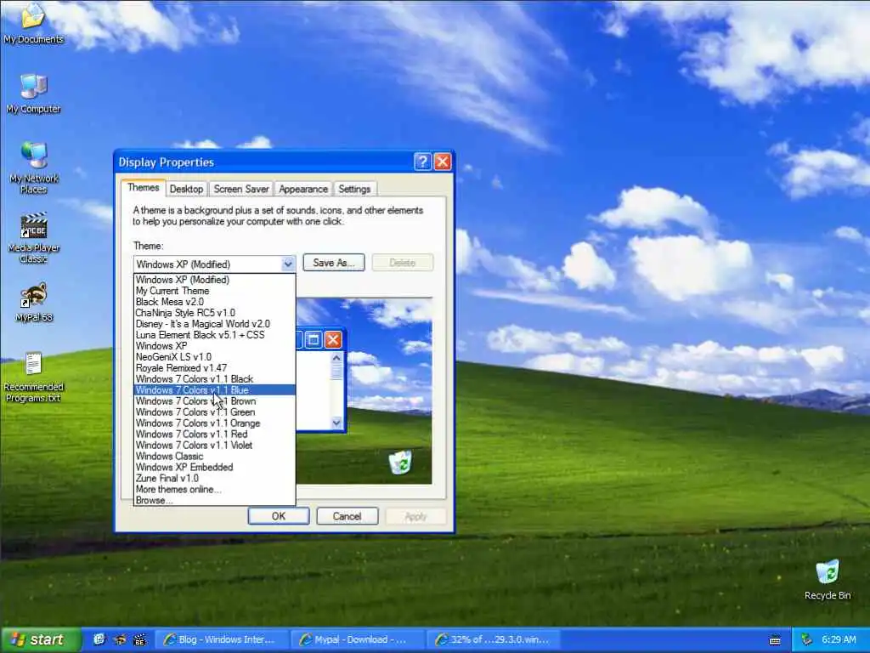Choose Disney - It's a Magical World theme
Image resolution: width=870 pixels, height=653 pixels.
coord(215,324)
